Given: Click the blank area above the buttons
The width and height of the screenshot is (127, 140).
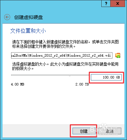Looking at the screenshot, I should pos(63,105).
